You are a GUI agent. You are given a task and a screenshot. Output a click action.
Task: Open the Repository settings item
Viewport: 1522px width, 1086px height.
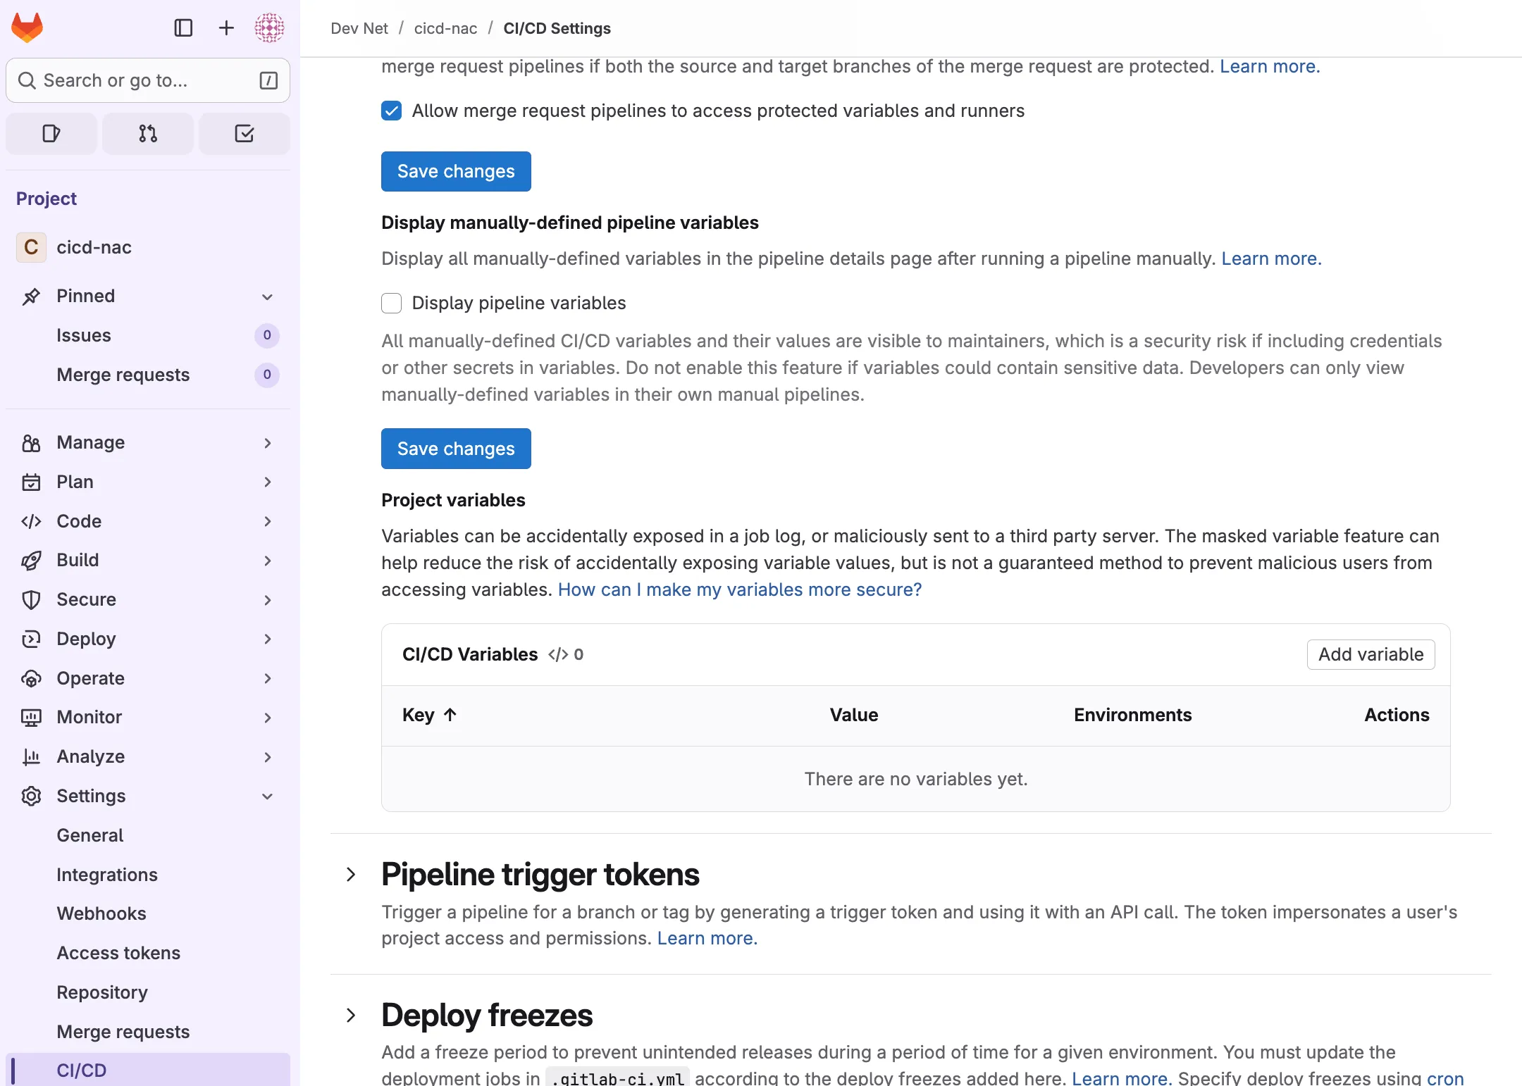click(102, 992)
